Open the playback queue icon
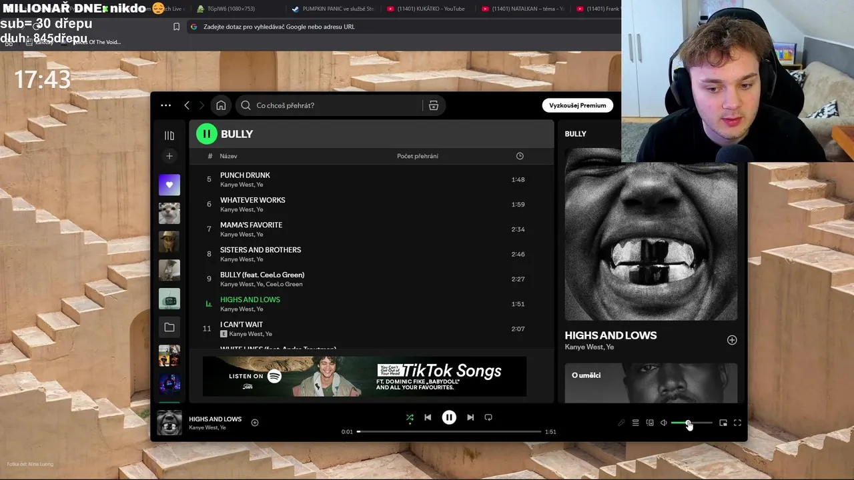The height and width of the screenshot is (480, 854). tap(635, 423)
